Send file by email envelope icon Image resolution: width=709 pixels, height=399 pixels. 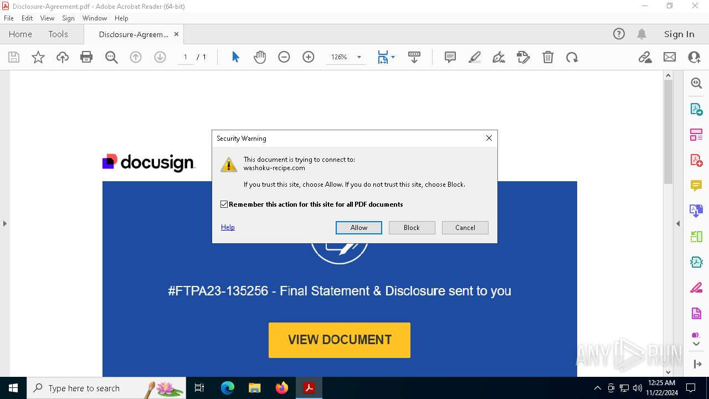(x=670, y=57)
